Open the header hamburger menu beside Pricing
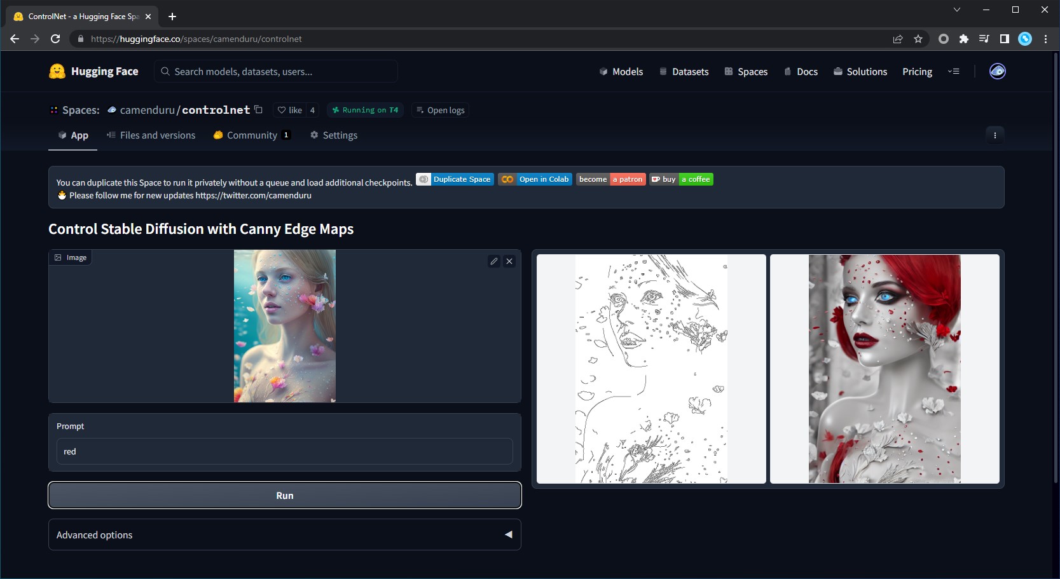This screenshot has width=1060, height=579. [x=954, y=71]
